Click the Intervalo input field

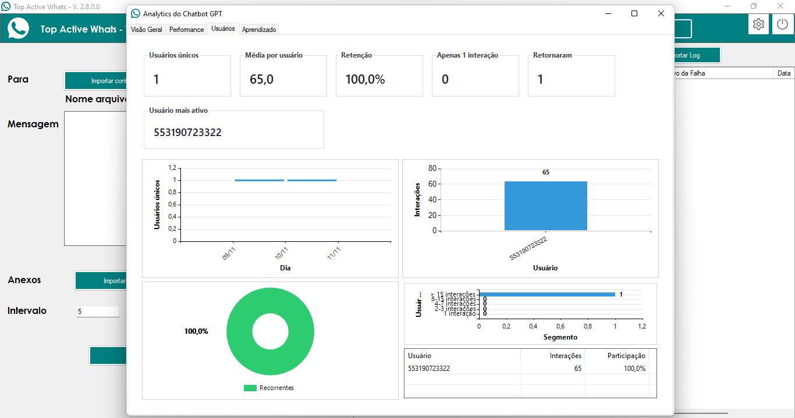(x=97, y=312)
